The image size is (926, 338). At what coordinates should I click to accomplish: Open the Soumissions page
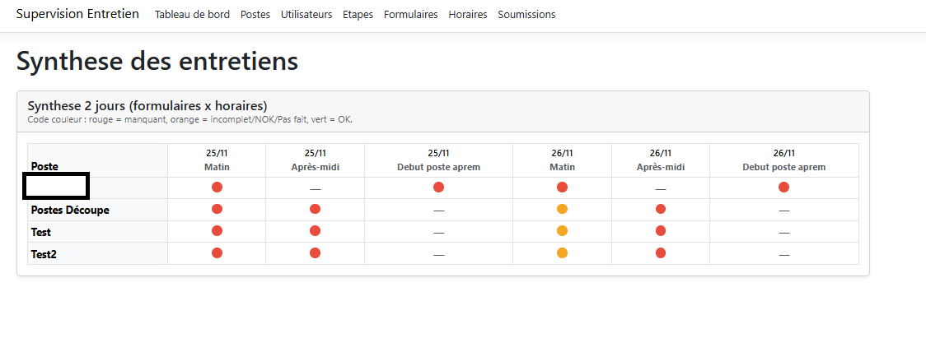[x=526, y=15]
